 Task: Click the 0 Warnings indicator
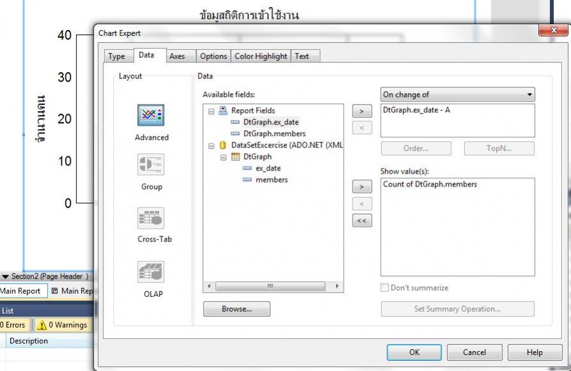(x=63, y=325)
